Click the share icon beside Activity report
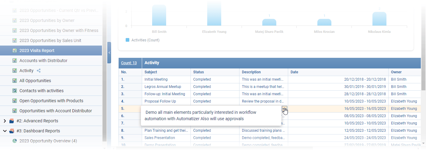This screenshot has width=426, height=150. click(x=39, y=71)
